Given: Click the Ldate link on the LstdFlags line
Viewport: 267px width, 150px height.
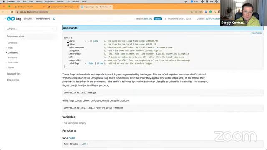Looking at the screenshot, I should tap(90, 63).
